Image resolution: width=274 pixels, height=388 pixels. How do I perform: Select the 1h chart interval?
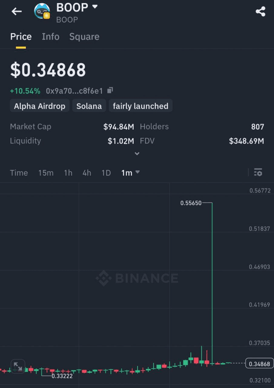(68, 173)
